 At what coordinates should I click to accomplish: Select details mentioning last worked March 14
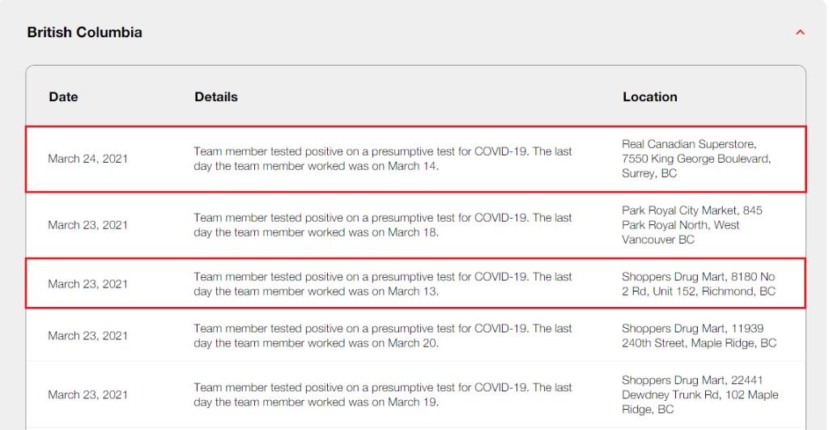point(382,159)
